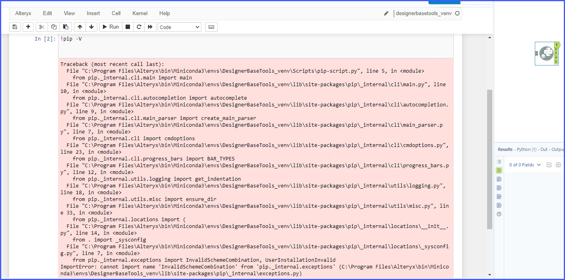Screen dimensions: 565x280
Task: Click the check mark apply icon in Results
Action: [549, 165]
